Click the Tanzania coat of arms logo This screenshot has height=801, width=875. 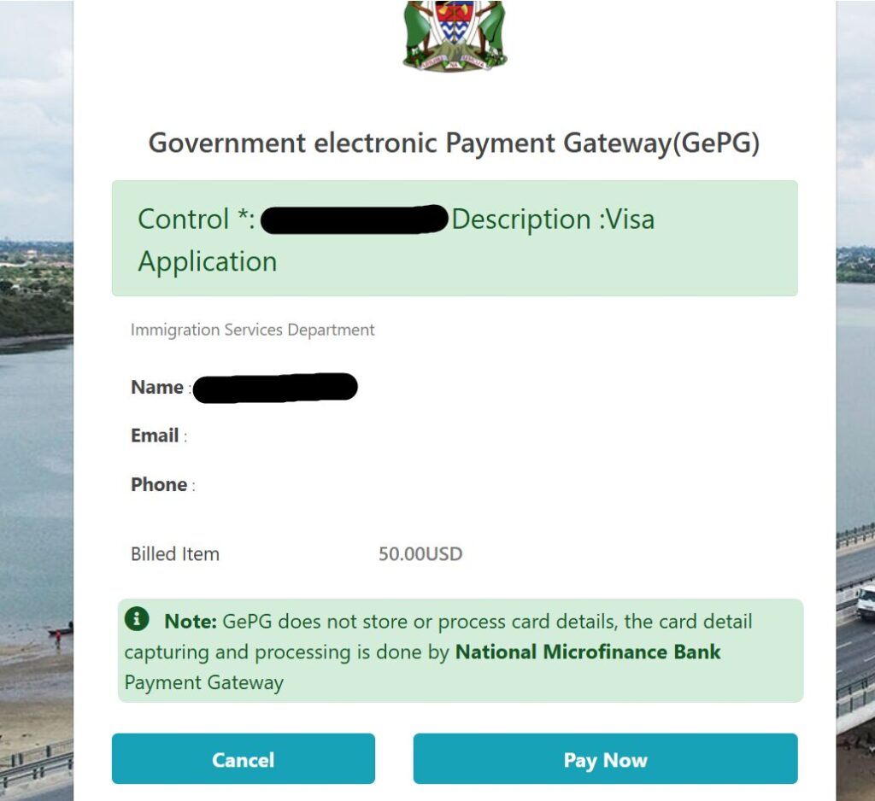pos(455,34)
